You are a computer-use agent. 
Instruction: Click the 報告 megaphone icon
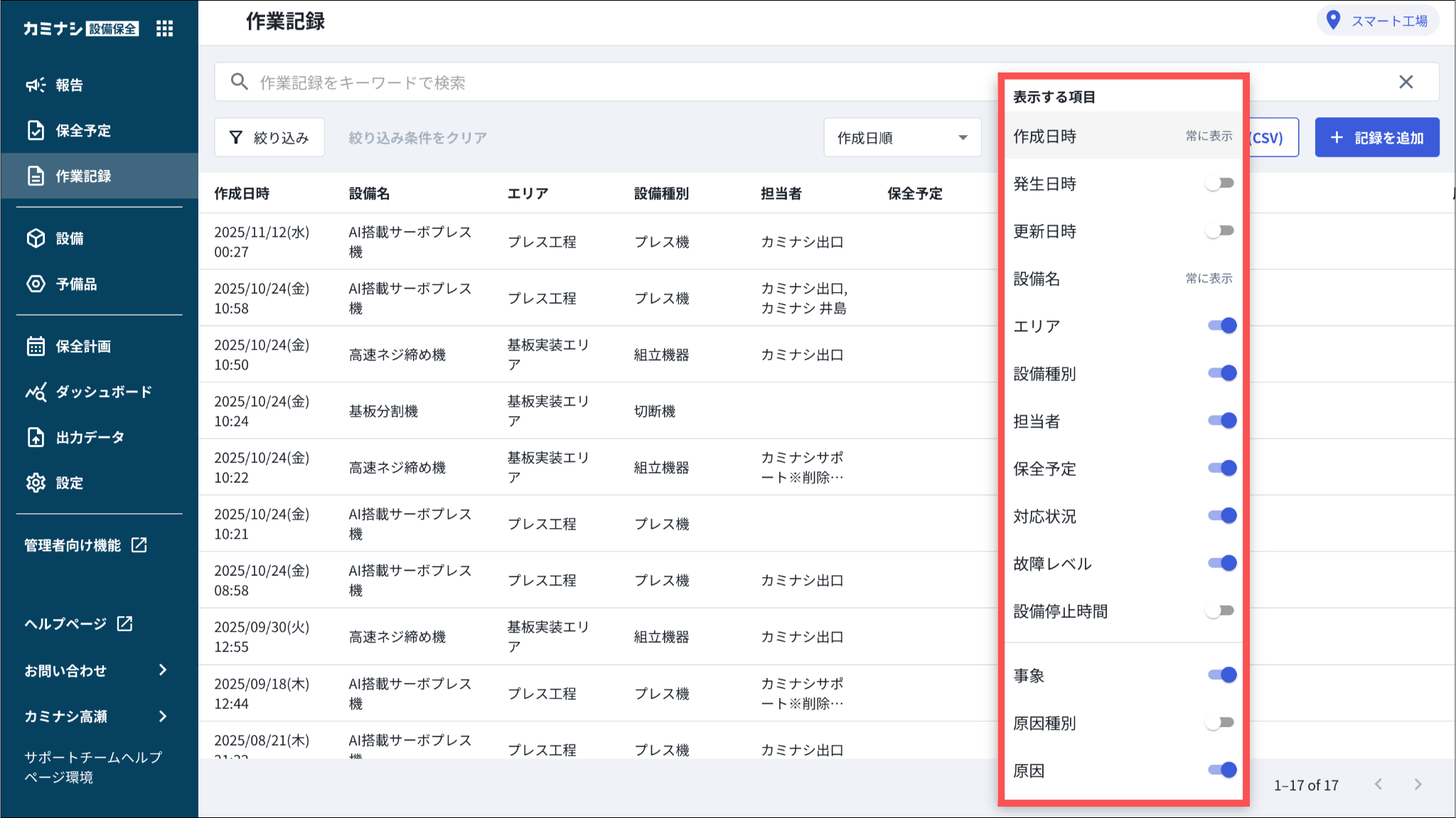(x=36, y=85)
